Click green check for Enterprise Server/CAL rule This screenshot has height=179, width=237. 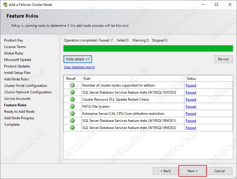point(72,113)
